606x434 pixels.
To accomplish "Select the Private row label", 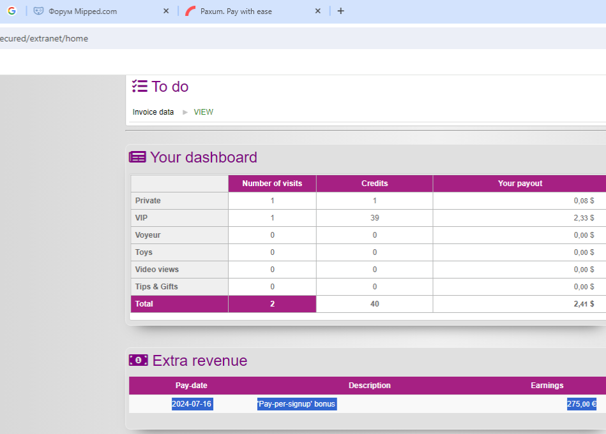I will click(x=148, y=201).
